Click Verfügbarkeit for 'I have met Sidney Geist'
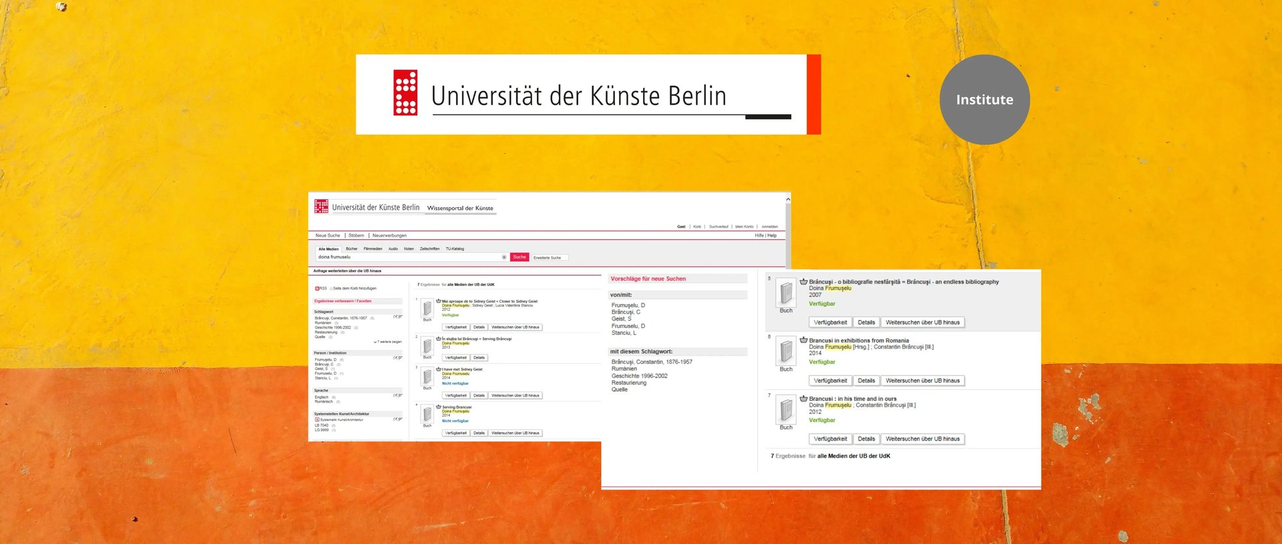This screenshot has height=544, width=1282. click(456, 395)
